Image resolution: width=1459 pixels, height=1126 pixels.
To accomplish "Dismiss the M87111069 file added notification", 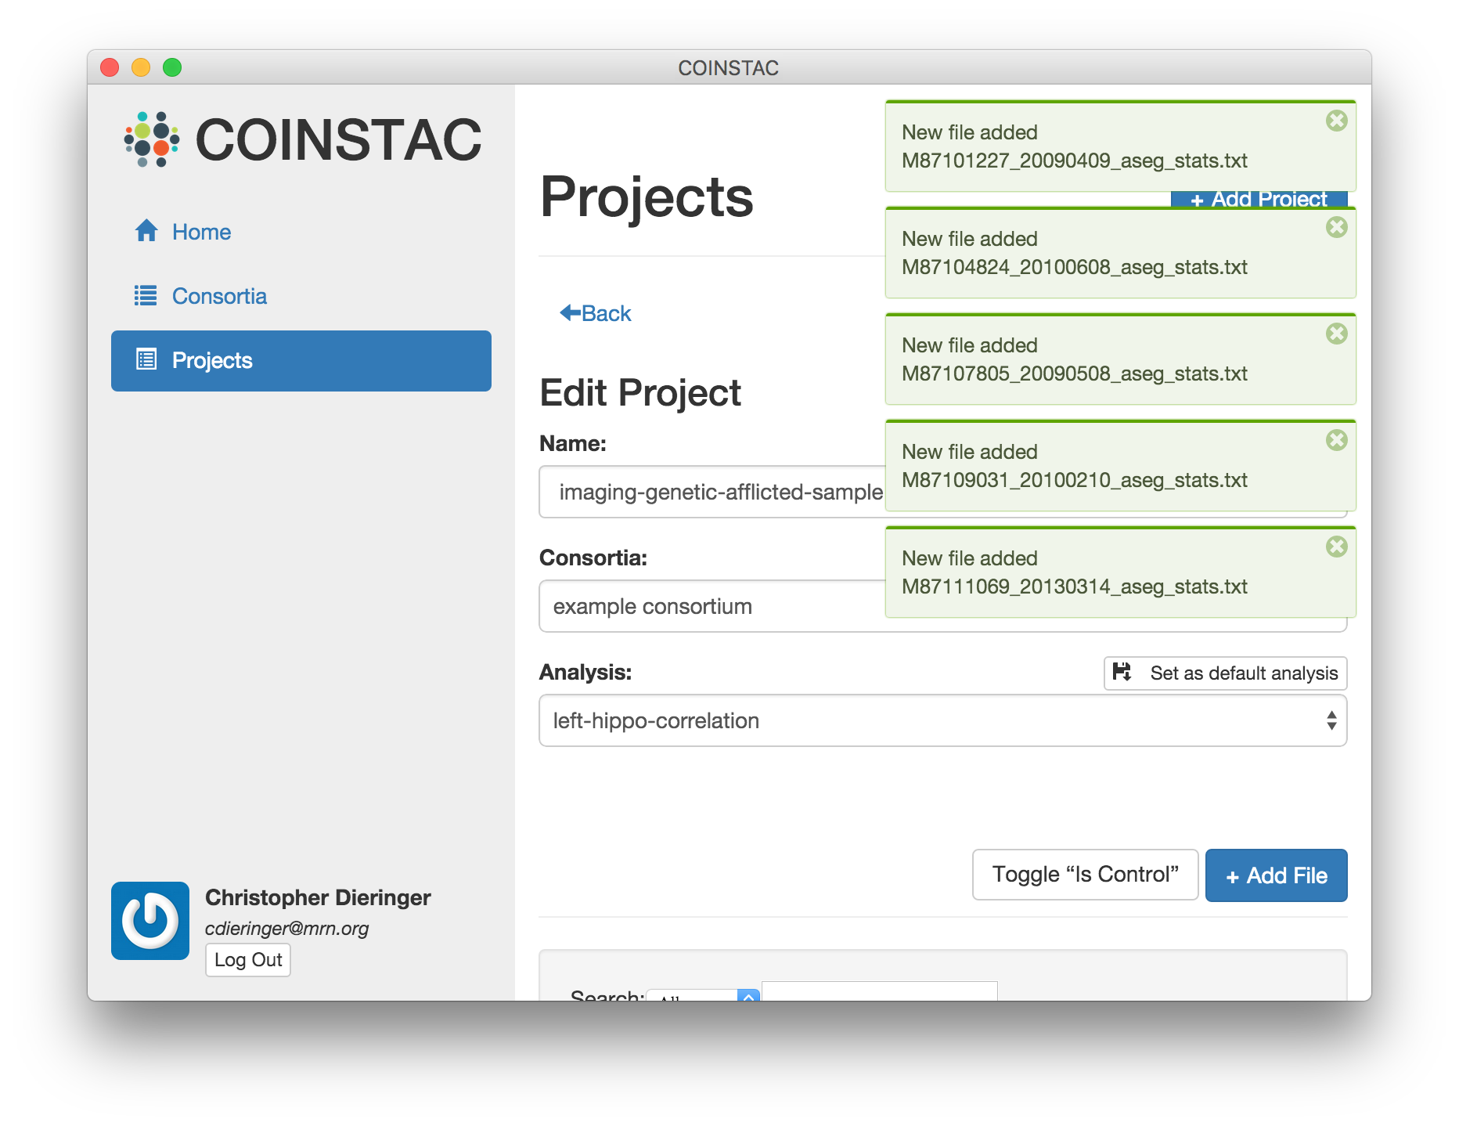I will tap(1336, 547).
